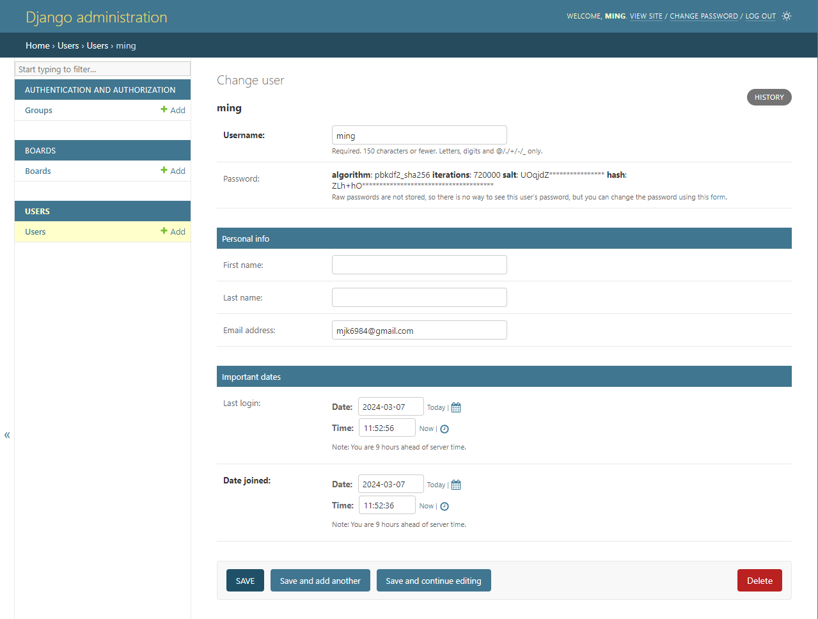This screenshot has height=619, width=818.
Task: Click Today link for Last login
Action: point(436,407)
